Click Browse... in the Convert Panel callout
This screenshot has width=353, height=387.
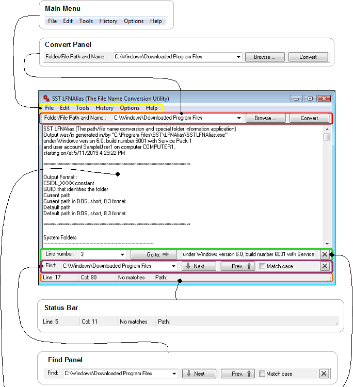click(x=265, y=57)
